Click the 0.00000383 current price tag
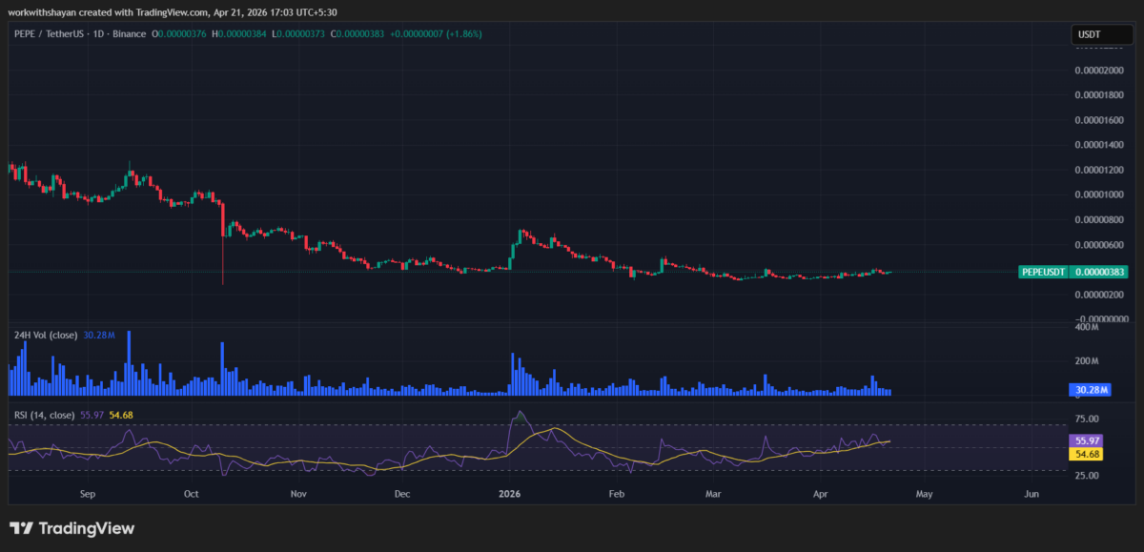The image size is (1144, 552). [1100, 272]
